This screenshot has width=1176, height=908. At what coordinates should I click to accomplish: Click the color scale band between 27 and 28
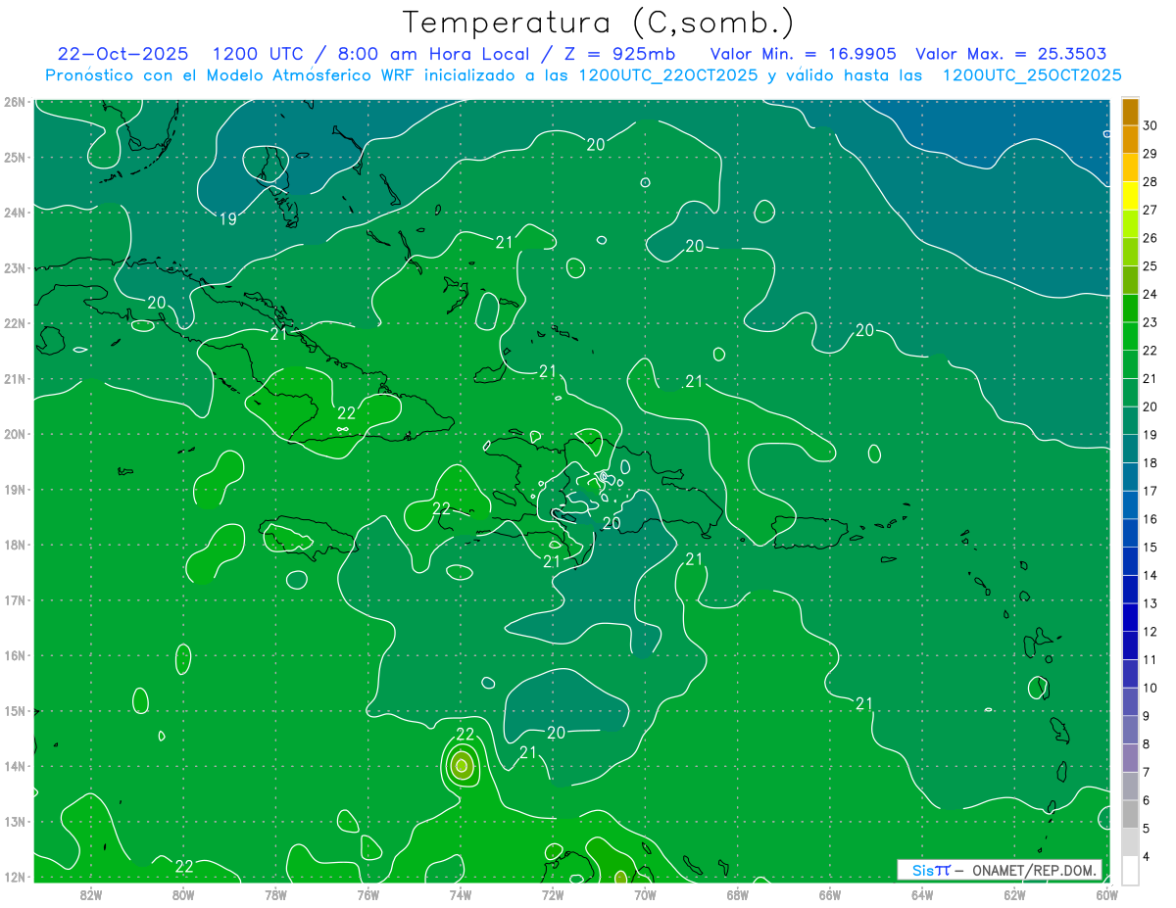click(1130, 196)
